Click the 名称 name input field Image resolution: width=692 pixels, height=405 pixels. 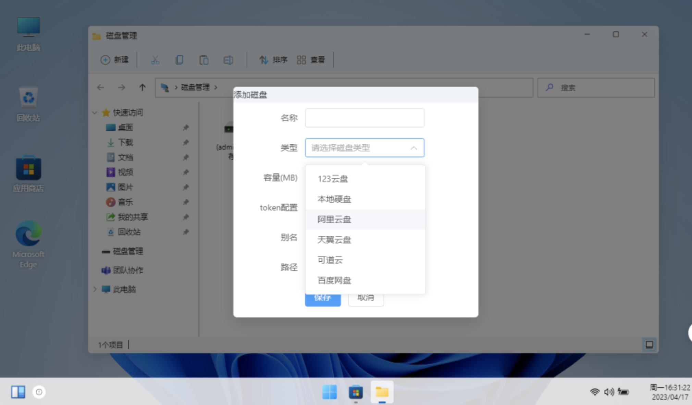tap(364, 118)
